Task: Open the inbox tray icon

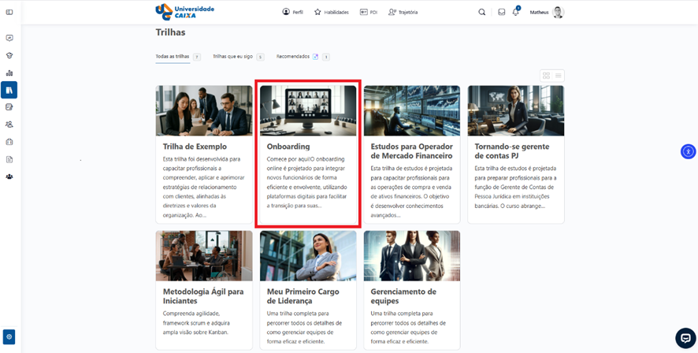Action: pos(501,13)
